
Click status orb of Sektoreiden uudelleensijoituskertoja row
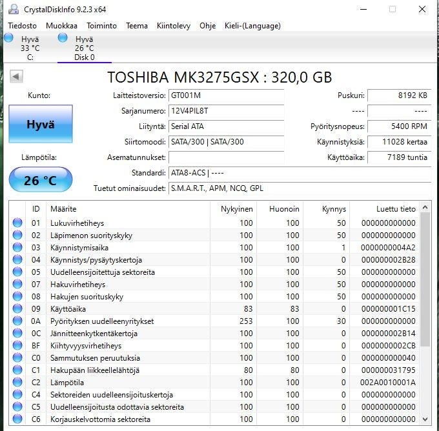click(17, 395)
